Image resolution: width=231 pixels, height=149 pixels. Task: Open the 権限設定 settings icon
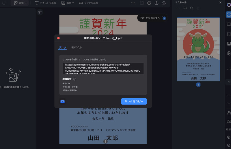[x=75, y=79]
